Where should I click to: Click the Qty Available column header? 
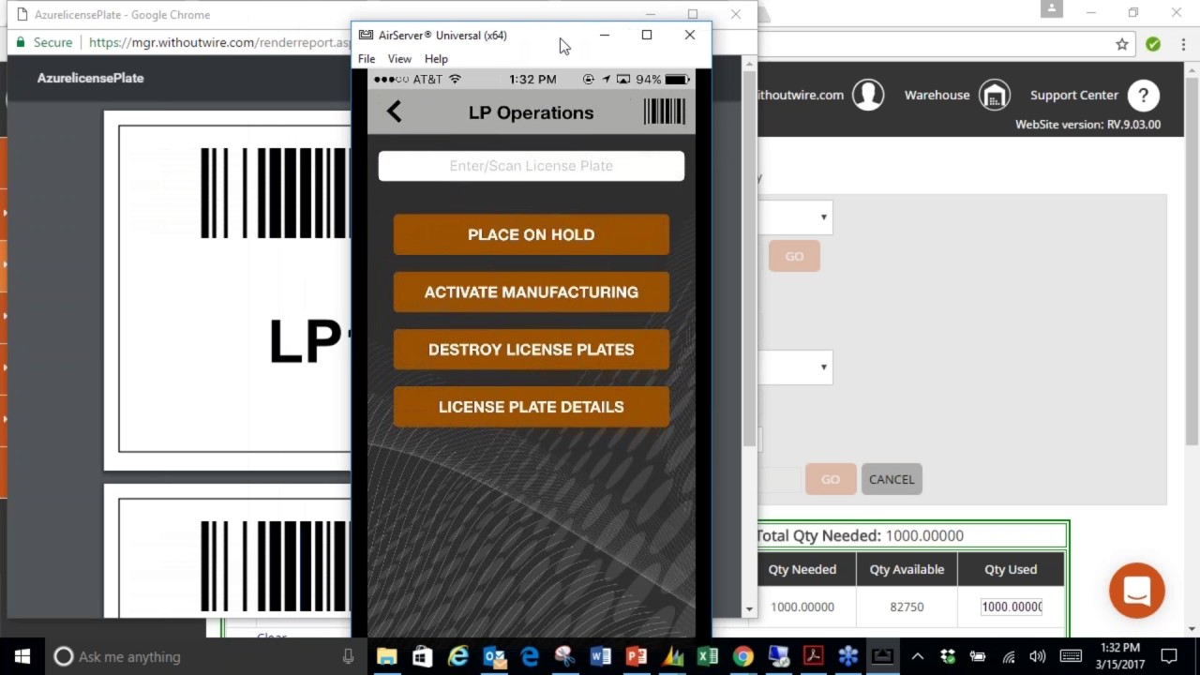[906, 569]
